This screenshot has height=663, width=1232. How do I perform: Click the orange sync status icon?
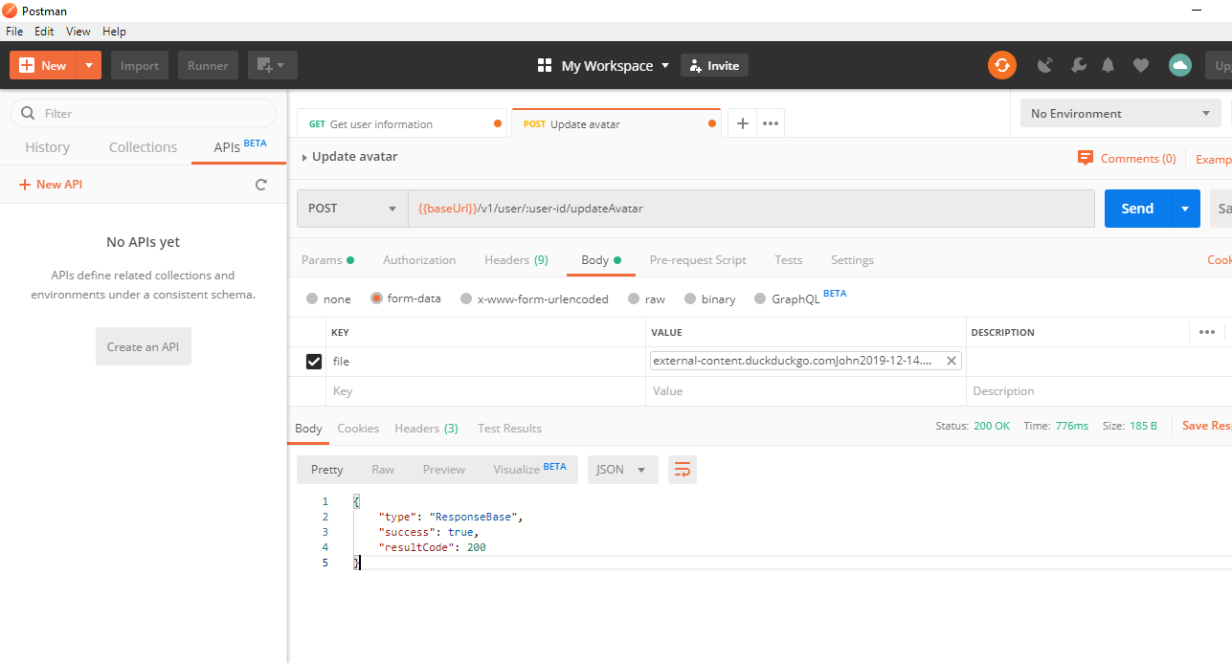[x=1001, y=65]
